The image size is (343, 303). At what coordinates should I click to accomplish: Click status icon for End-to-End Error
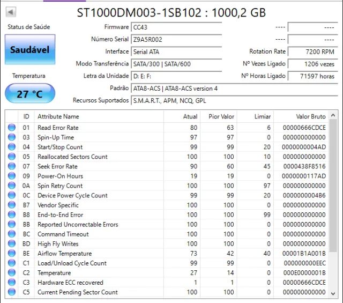point(12,215)
